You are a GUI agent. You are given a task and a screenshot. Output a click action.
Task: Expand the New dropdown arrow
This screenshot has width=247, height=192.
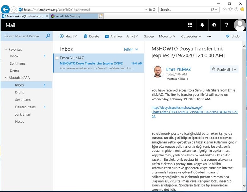click(76, 36)
